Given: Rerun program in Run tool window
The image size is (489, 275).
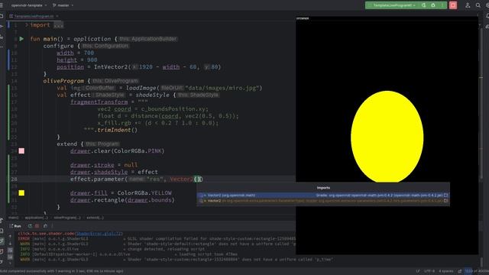Looking at the screenshot, I should pyautogui.click(x=30, y=226).
